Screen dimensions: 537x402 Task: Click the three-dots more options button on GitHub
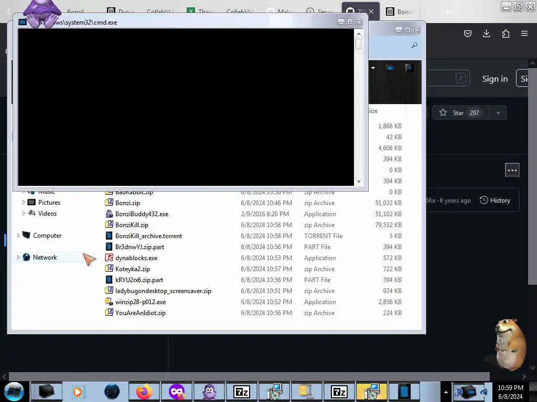[512, 170]
